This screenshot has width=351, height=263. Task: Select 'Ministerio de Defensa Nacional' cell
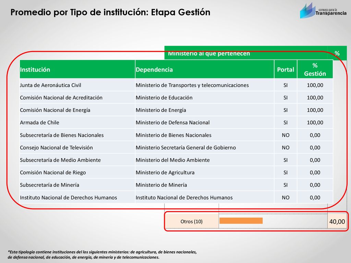[x=205, y=123]
